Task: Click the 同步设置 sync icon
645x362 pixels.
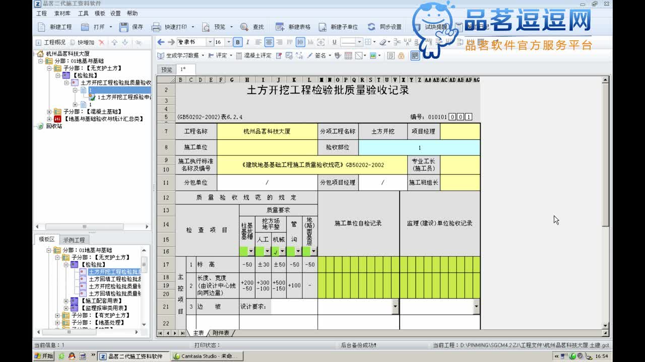Action: click(371, 27)
